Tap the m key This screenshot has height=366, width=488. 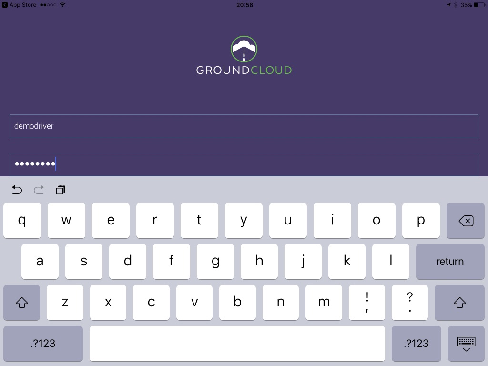pyautogui.click(x=324, y=303)
